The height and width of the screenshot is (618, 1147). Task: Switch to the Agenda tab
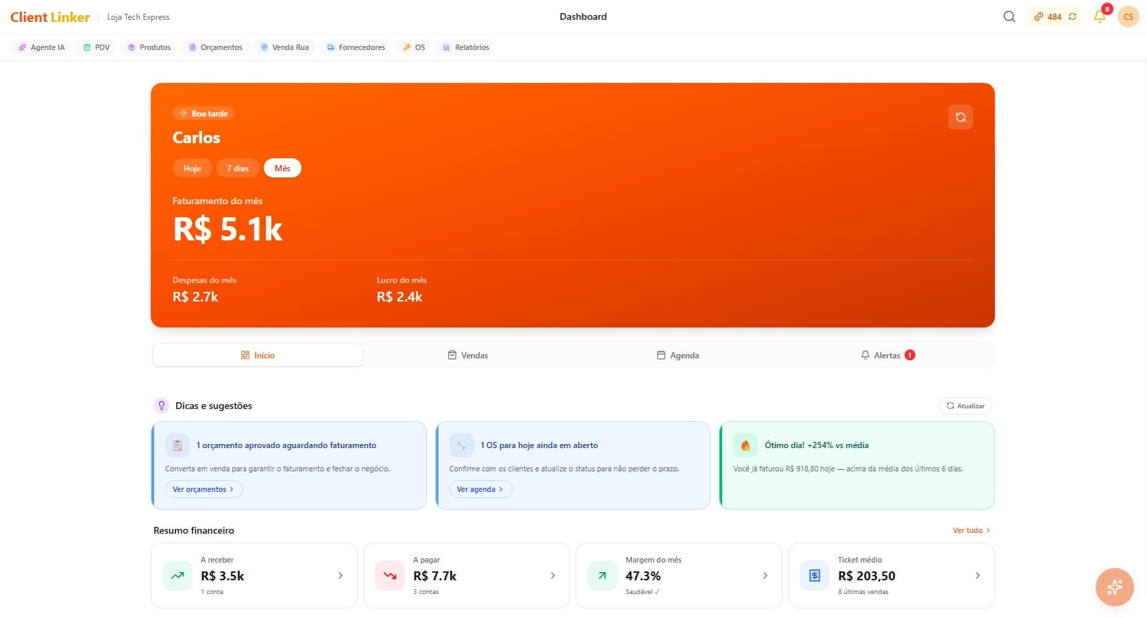click(678, 355)
